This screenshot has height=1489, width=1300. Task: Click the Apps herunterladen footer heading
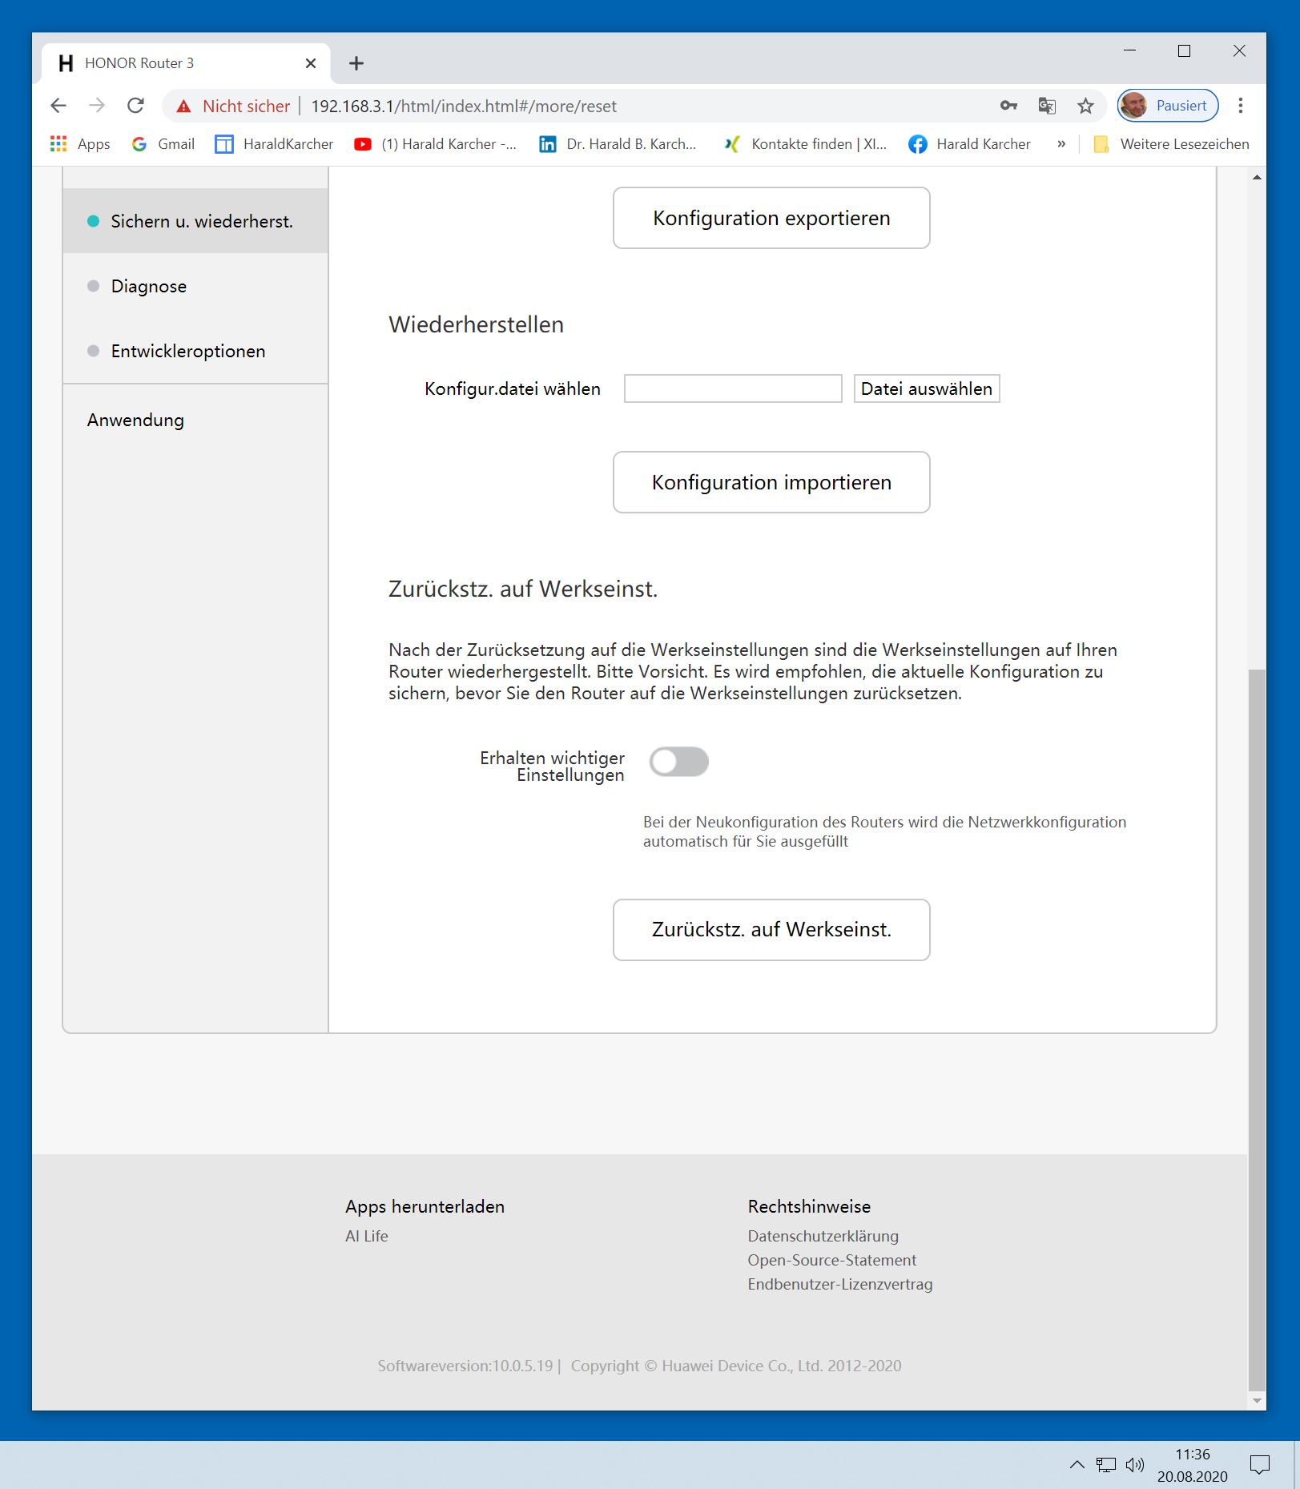425,1206
